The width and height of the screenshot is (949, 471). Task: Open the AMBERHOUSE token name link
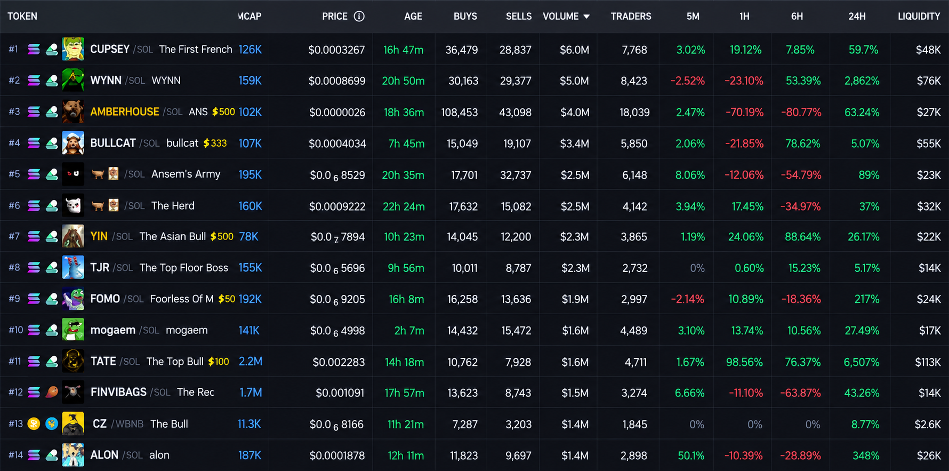(x=125, y=111)
